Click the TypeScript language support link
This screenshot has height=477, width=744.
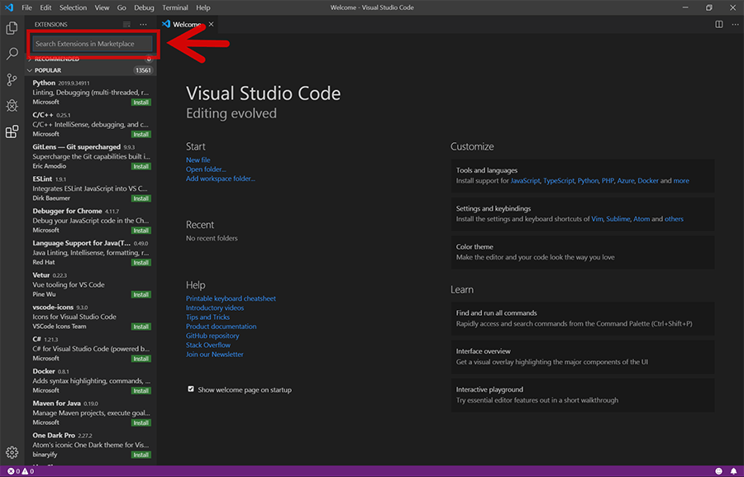click(559, 181)
